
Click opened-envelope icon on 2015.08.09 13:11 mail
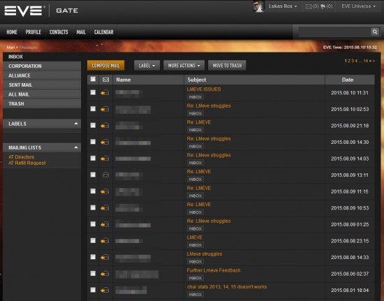click(x=105, y=175)
